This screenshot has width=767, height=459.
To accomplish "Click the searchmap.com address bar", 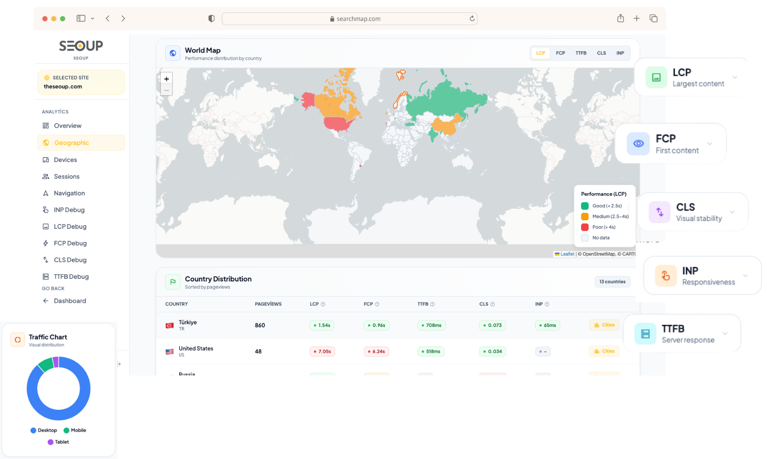I will point(349,19).
